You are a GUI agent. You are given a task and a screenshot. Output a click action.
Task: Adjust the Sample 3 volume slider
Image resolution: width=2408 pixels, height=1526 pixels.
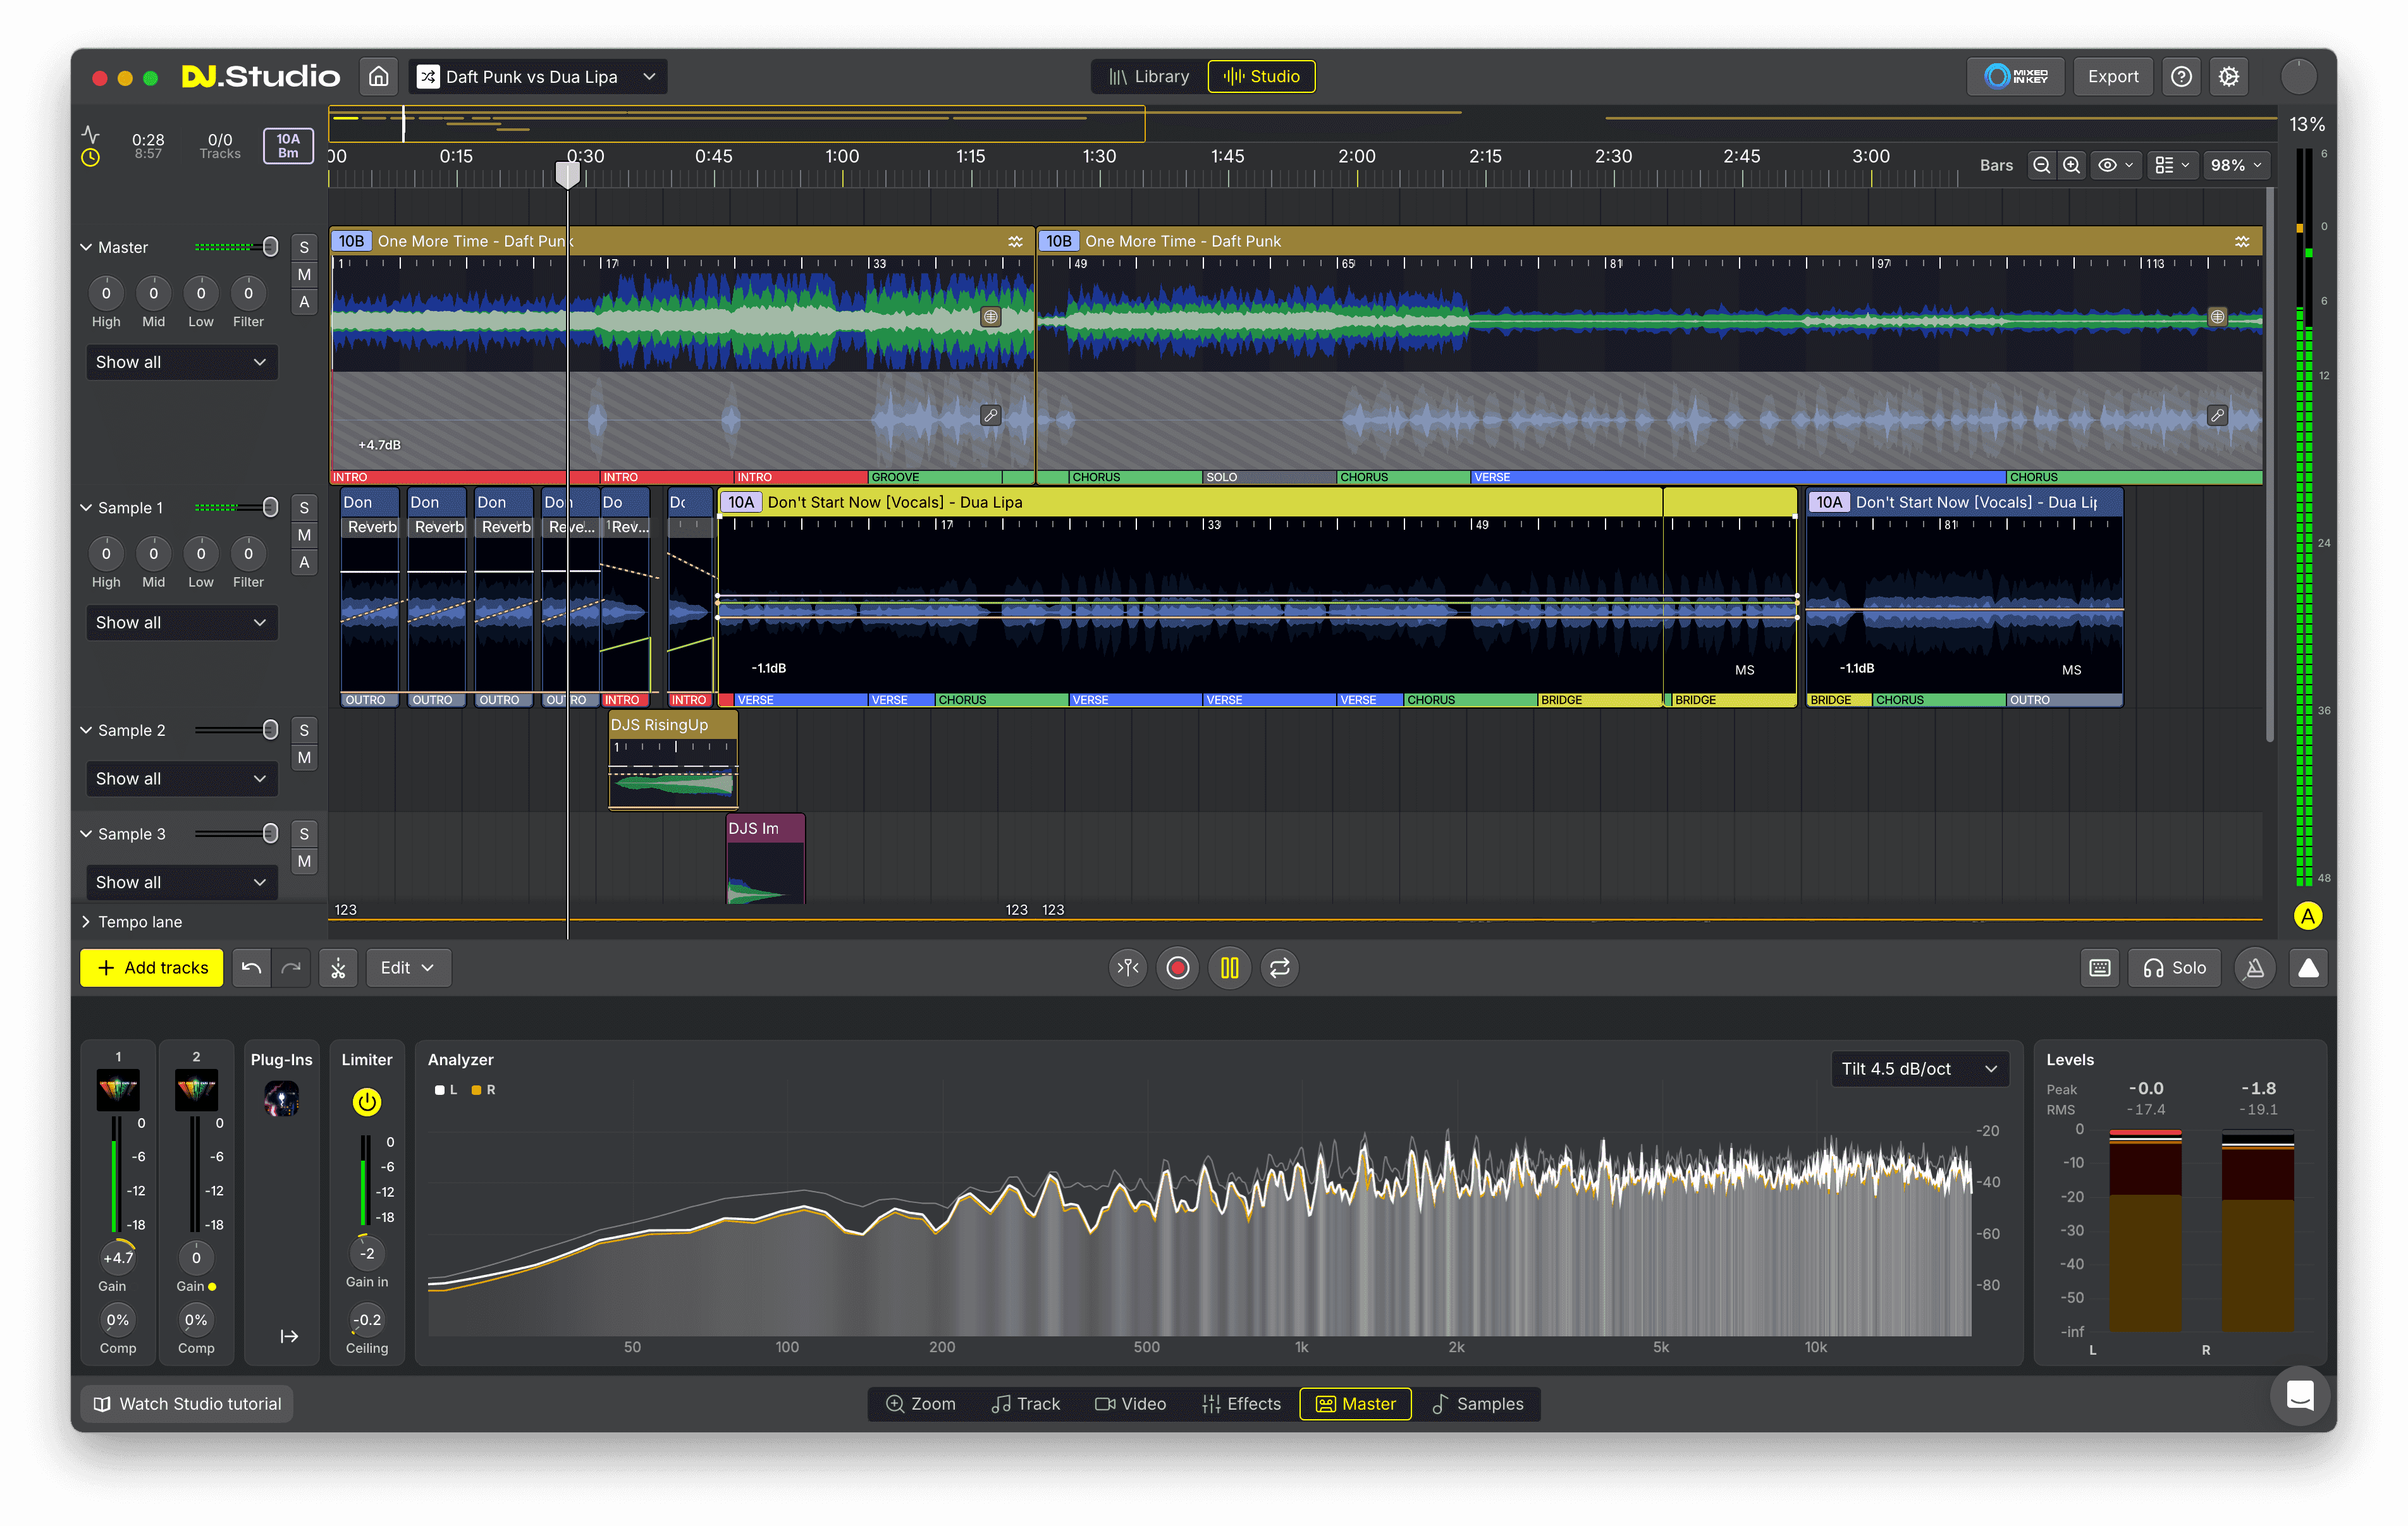(237, 833)
